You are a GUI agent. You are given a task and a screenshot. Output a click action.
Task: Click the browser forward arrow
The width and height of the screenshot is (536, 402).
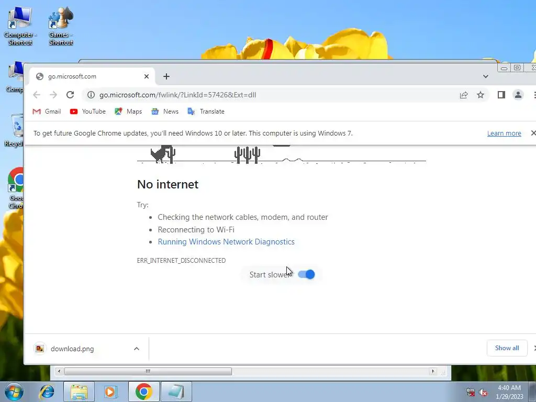point(53,95)
